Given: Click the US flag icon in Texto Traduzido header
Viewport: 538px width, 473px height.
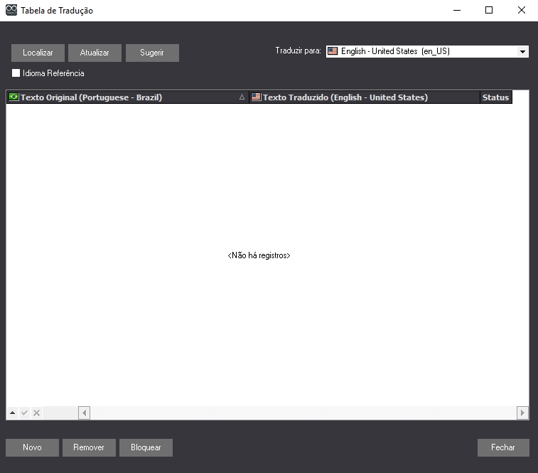Looking at the screenshot, I should click(x=256, y=97).
